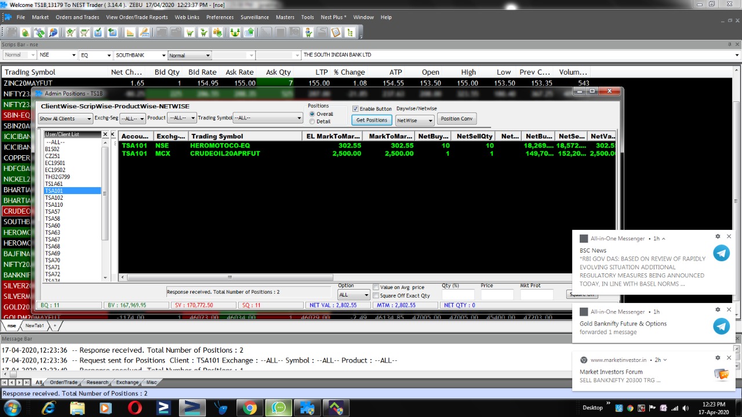The width and height of the screenshot is (742, 417).
Task: Dismiss the BSC News notification
Action: pos(729,236)
